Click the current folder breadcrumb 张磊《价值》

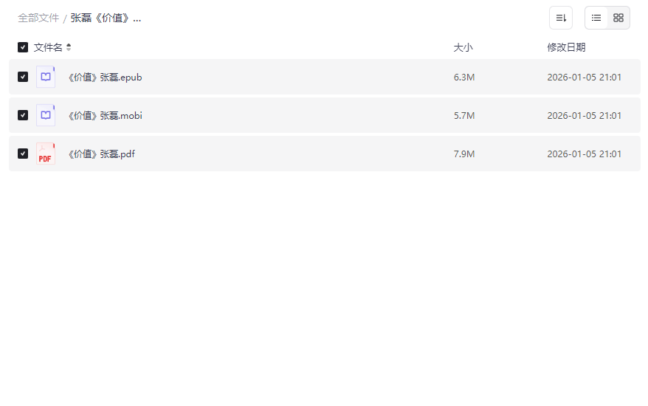click(106, 18)
